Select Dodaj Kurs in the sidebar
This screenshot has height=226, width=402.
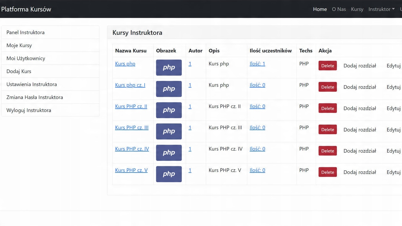coord(19,71)
